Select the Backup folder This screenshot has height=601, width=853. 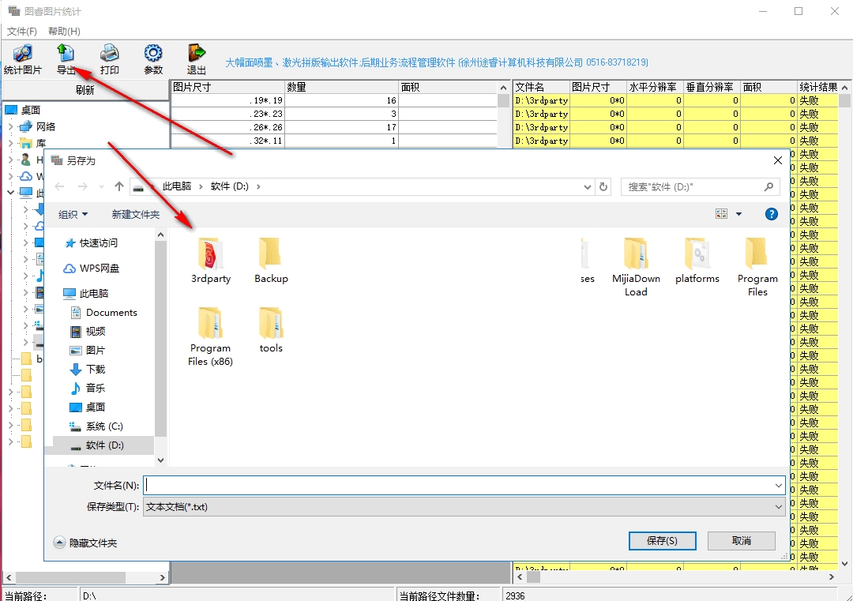click(x=271, y=261)
